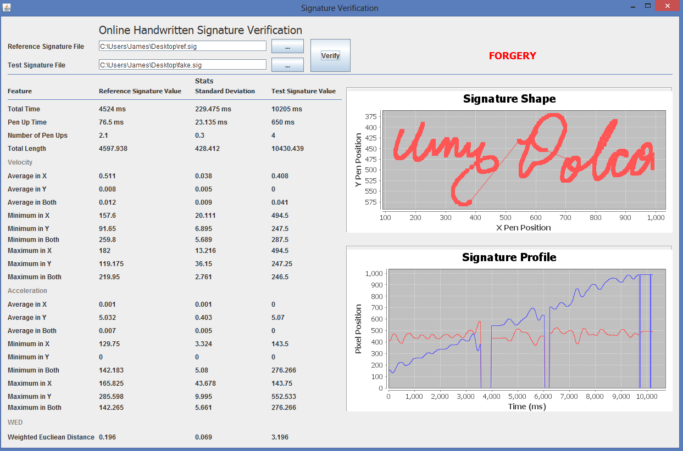The image size is (683, 451).
Task: Focus the Test Signature File path field
Action: (182, 65)
